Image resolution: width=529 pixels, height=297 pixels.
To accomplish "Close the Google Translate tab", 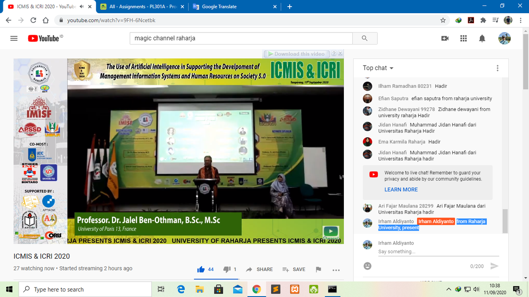I will tap(275, 7).
